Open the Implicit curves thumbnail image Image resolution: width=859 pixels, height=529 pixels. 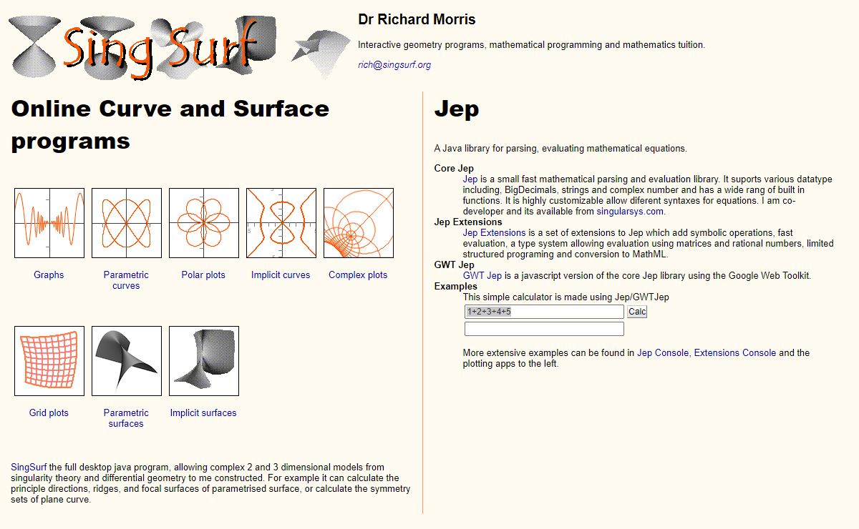coord(281,223)
